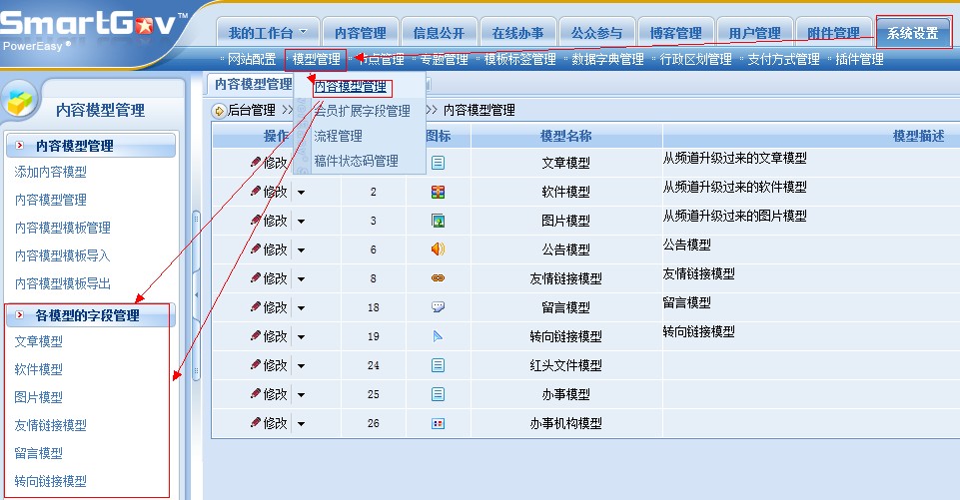Select 流程管理 from the dropdown menu
The width and height of the screenshot is (960, 500).
338,136
